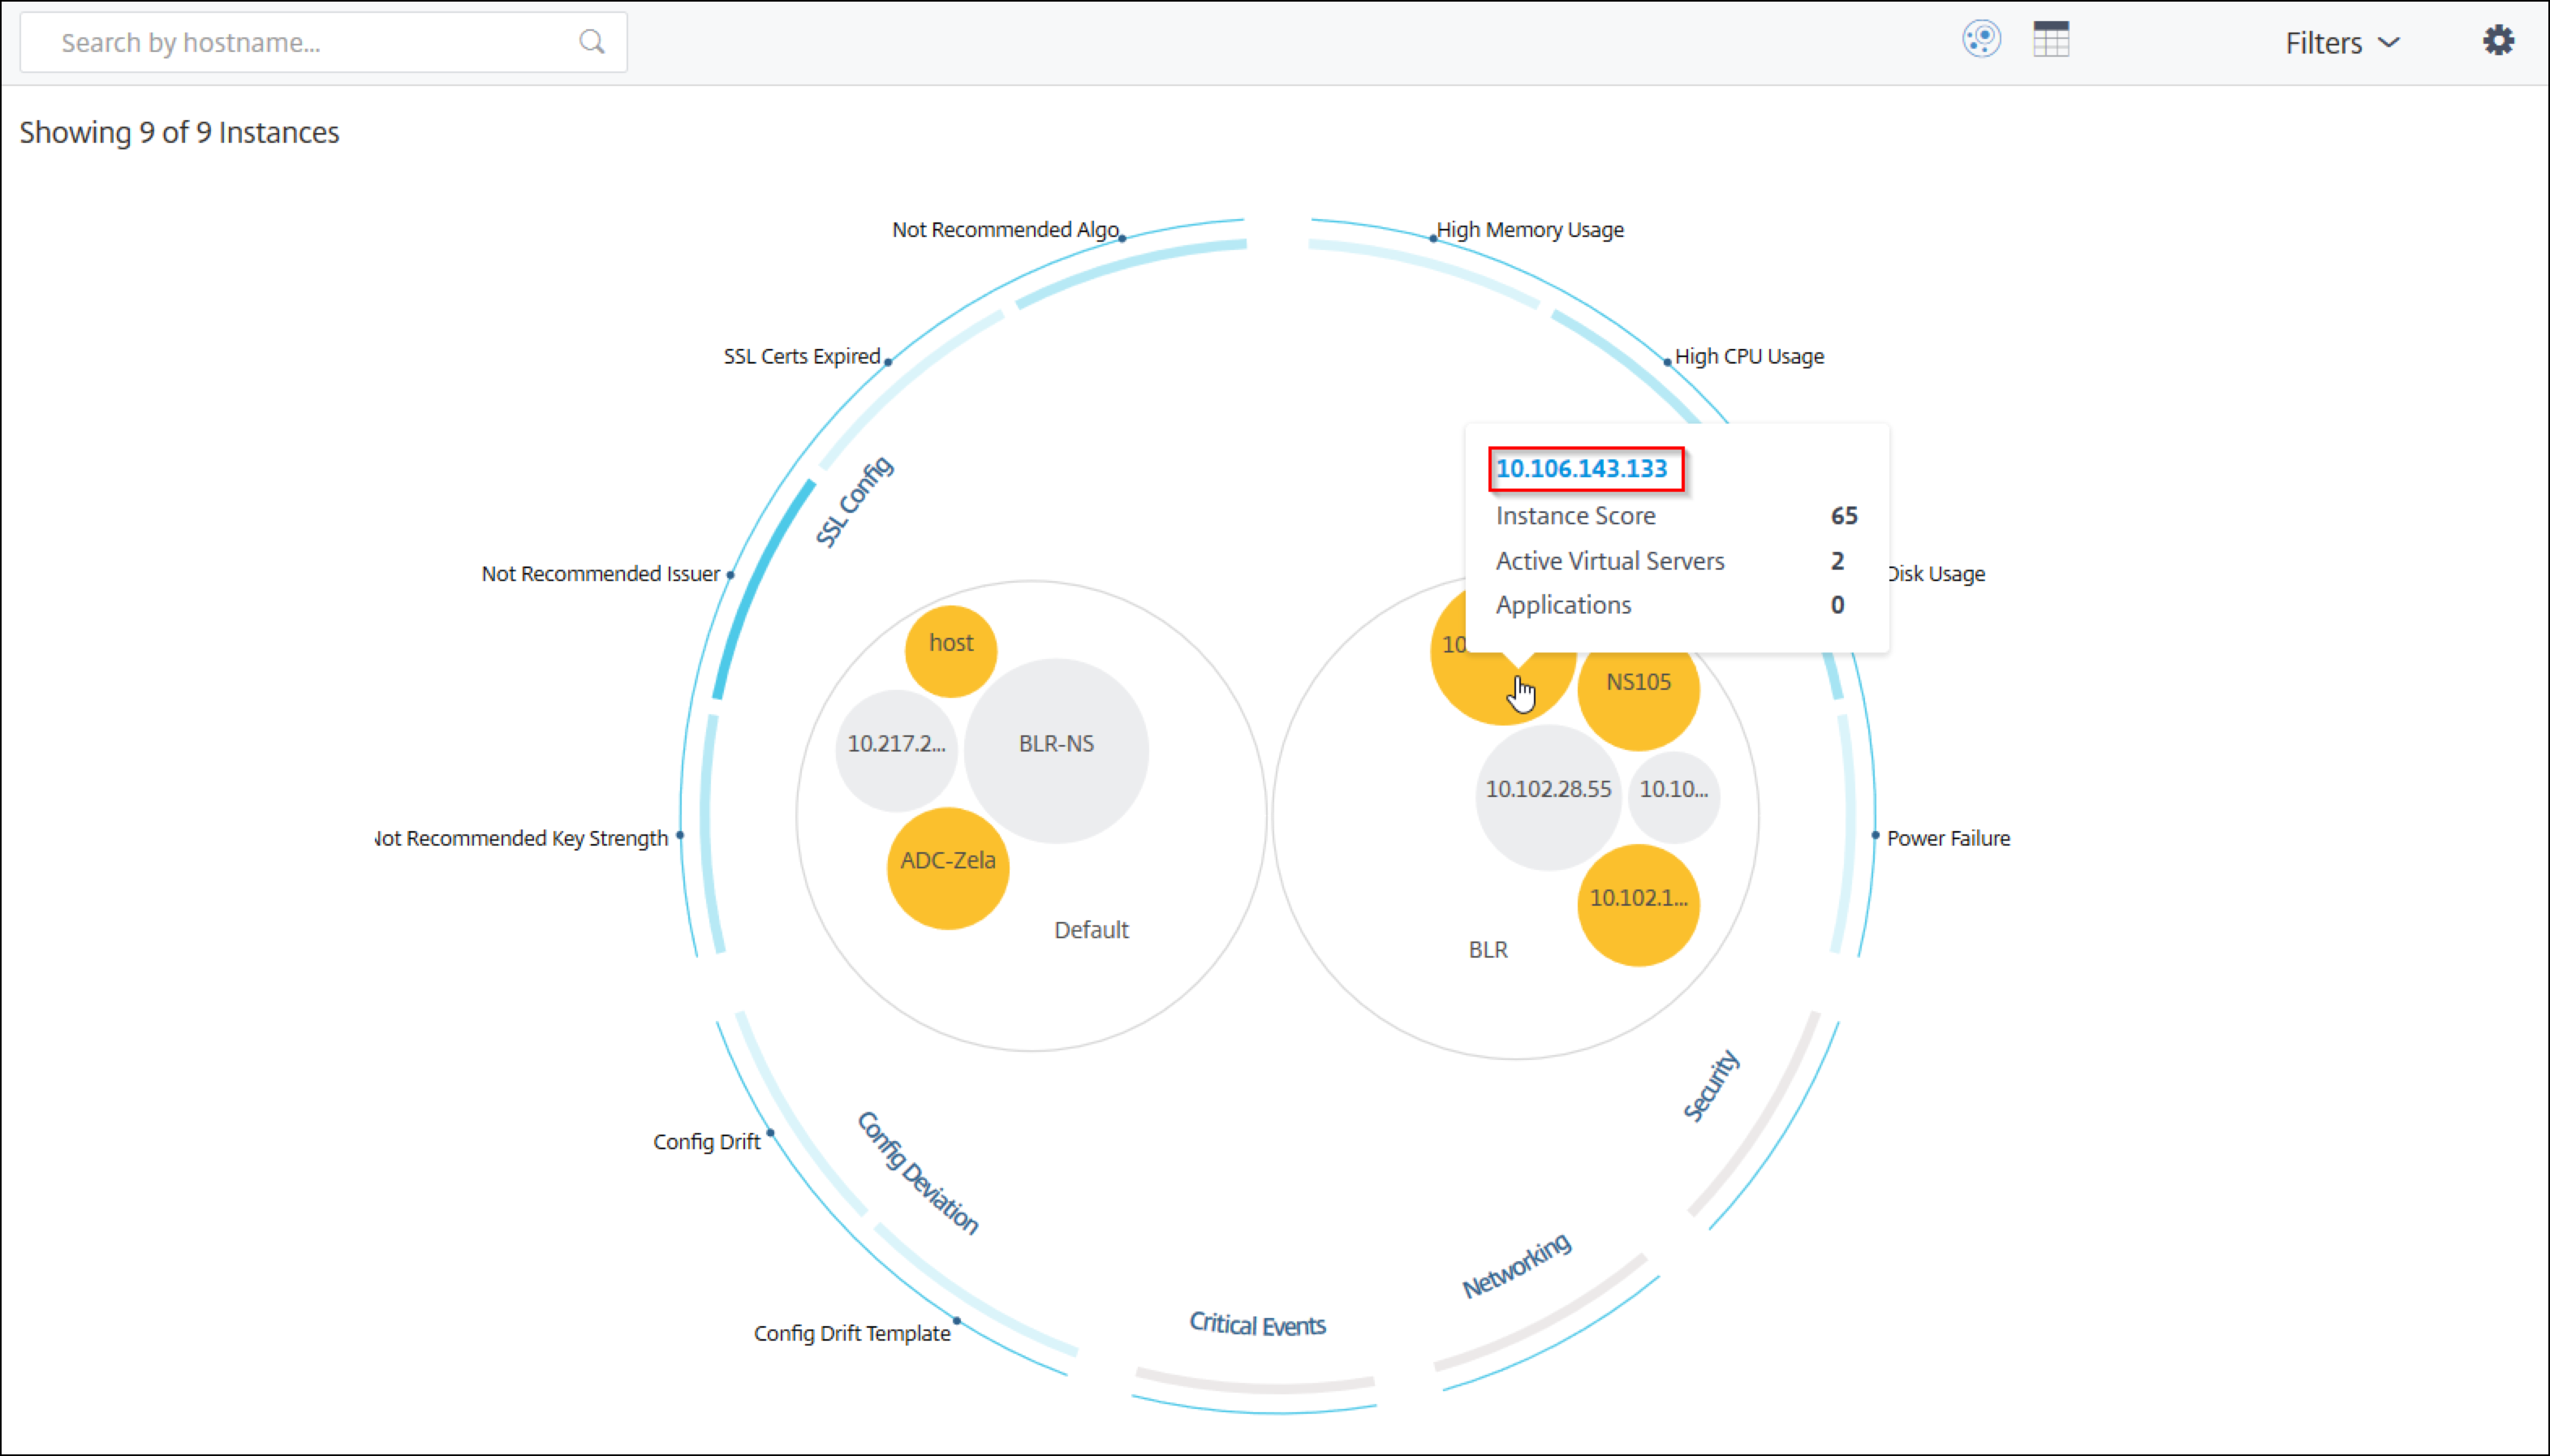Select the 10.102.1... yellow instance bubble

1638,905
